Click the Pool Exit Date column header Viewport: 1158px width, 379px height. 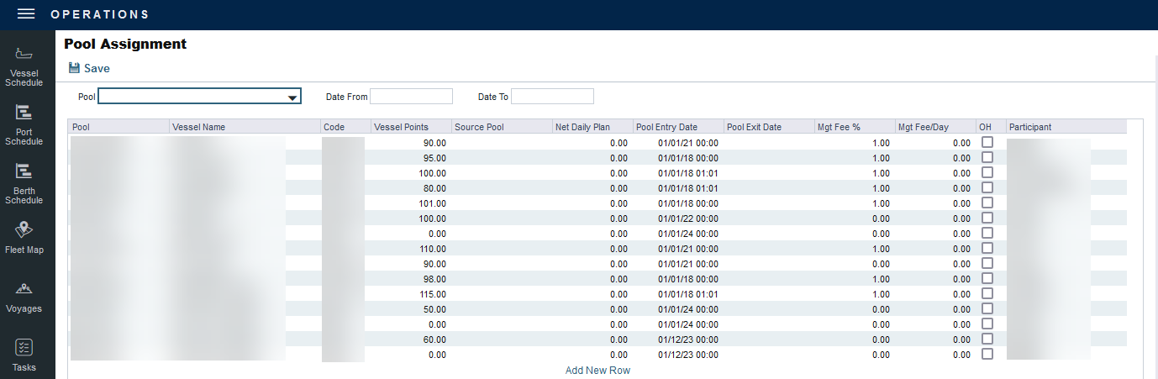tap(754, 127)
